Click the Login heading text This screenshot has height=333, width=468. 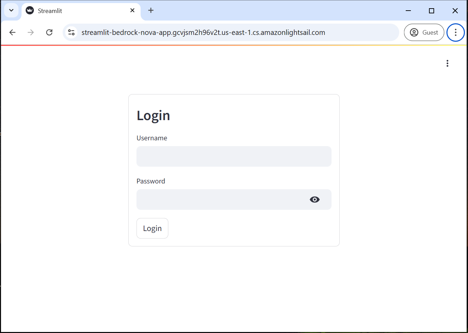click(153, 115)
